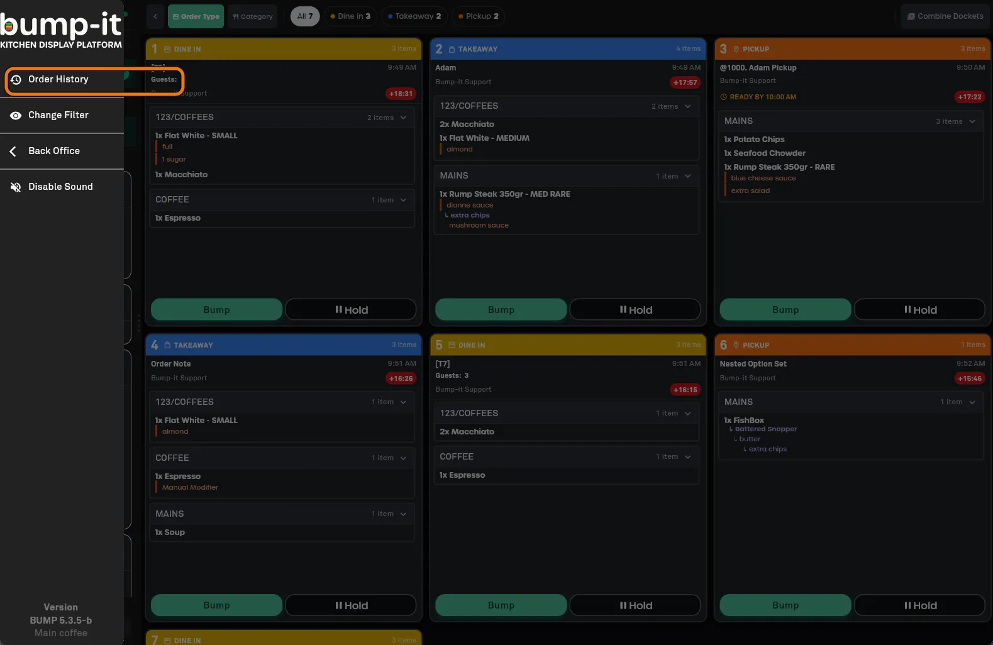Collapse 123/COFFEES section in docket 4
Viewport: 993px width, 645px height.
[403, 402]
